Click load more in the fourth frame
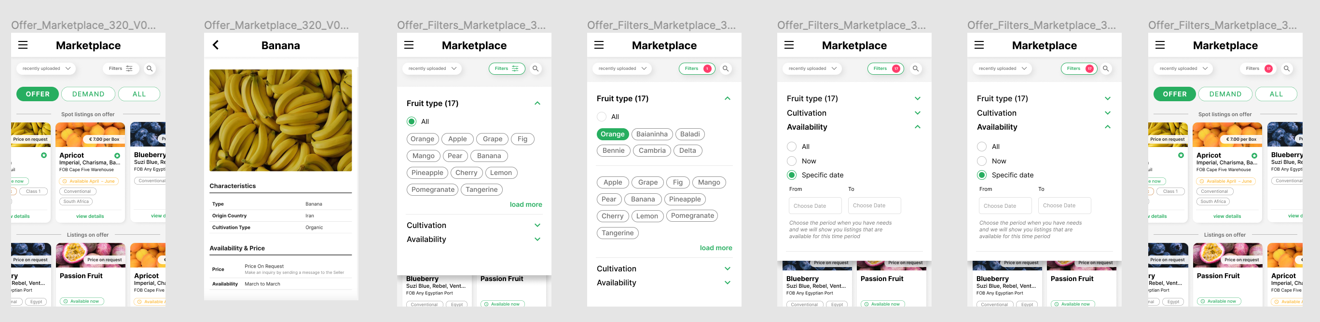This screenshot has height=322, width=1320. [x=716, y=248]
